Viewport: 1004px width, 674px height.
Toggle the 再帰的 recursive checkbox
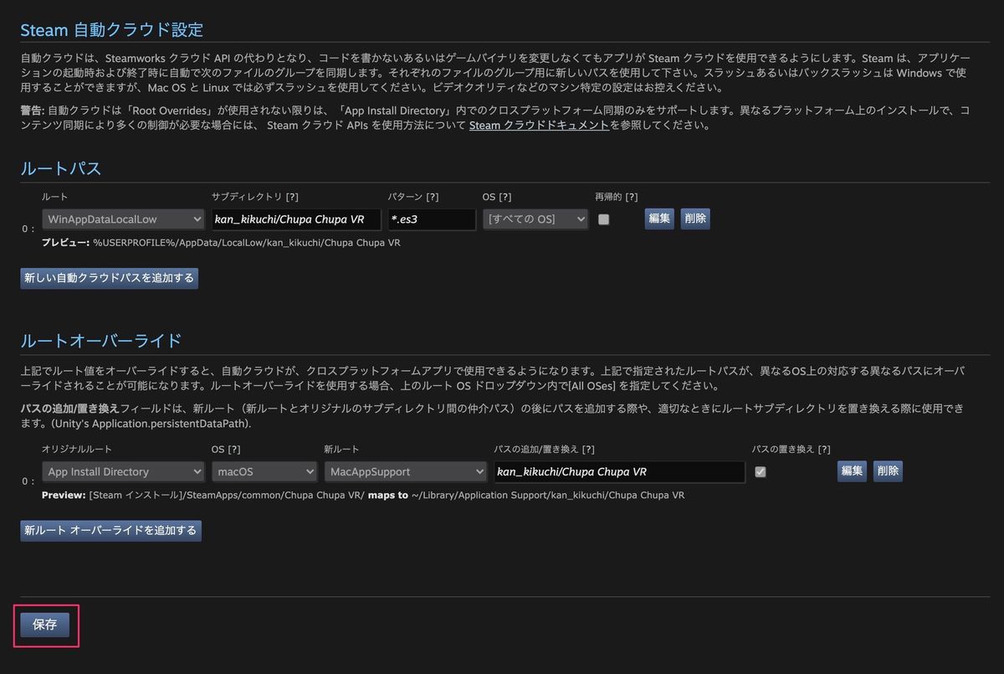click(603, 219)
